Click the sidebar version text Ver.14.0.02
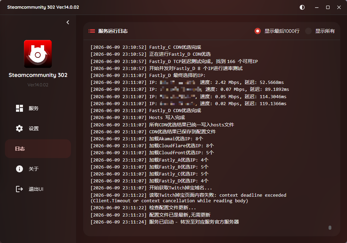 point(38,85)
